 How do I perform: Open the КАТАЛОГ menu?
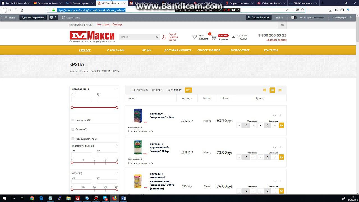pos(85,50)
